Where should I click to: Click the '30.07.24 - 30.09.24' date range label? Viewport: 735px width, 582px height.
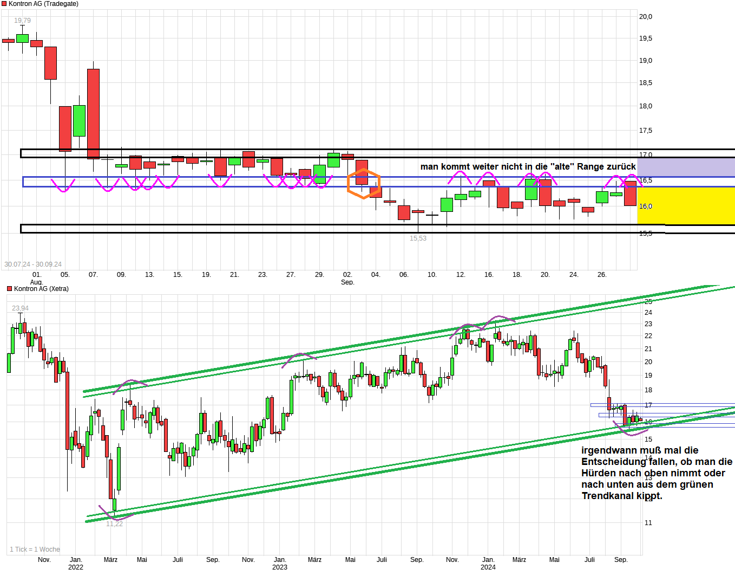point(33,264)
